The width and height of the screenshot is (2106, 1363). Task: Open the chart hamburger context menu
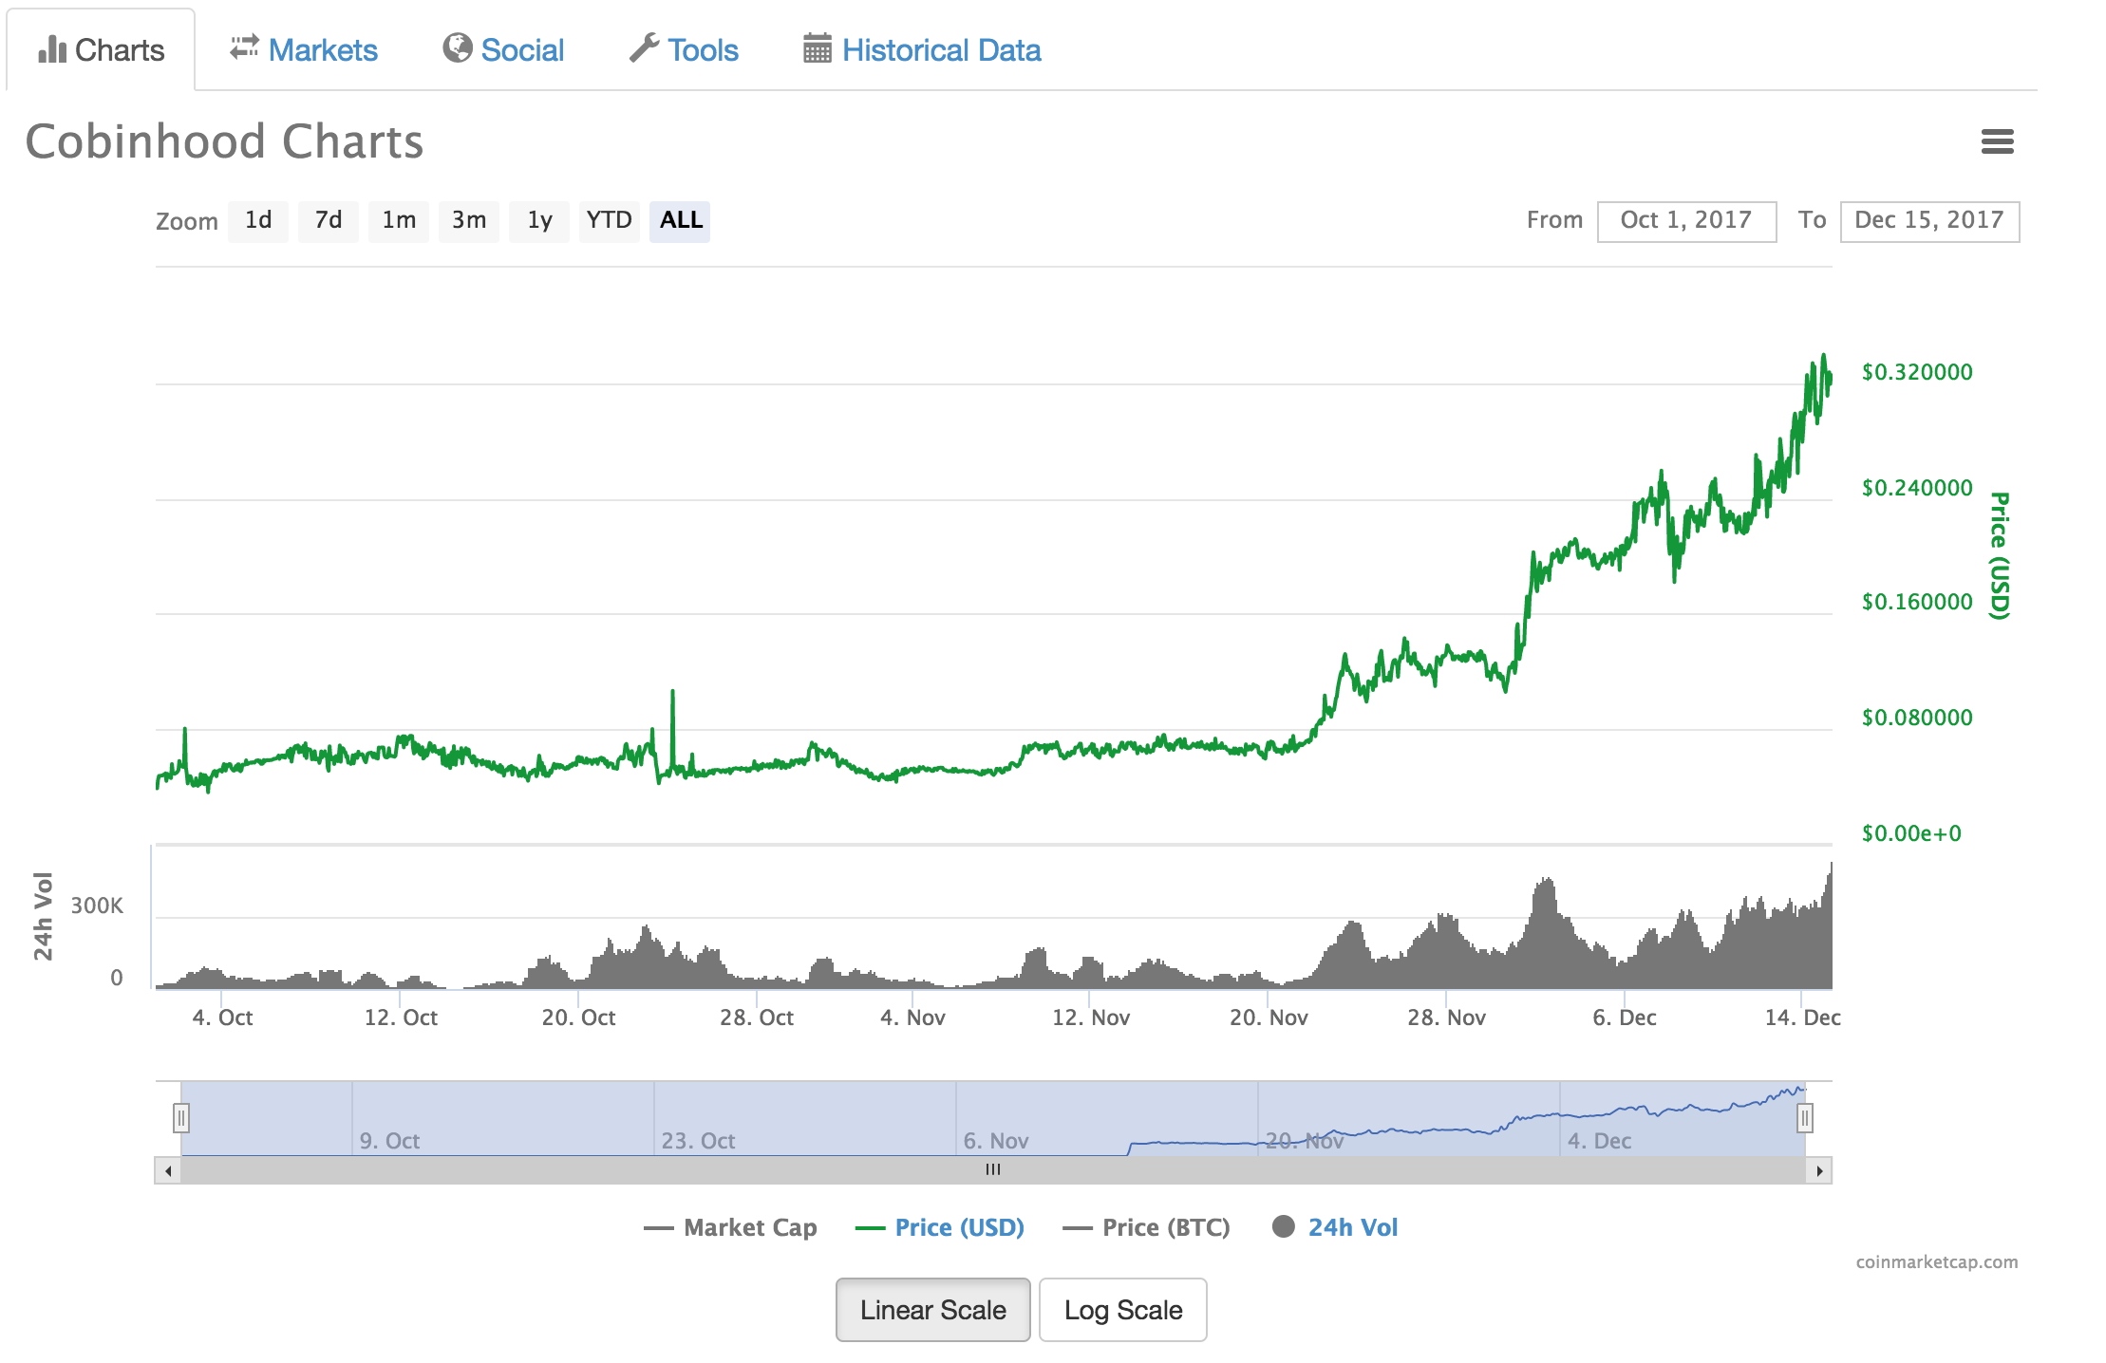tap(1997, 141)
